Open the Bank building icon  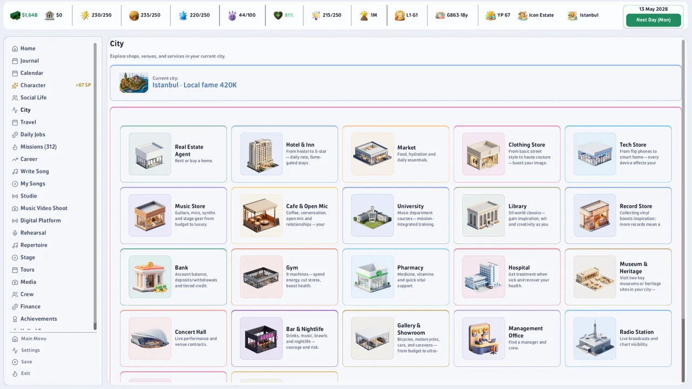click(x=150, y=277)
